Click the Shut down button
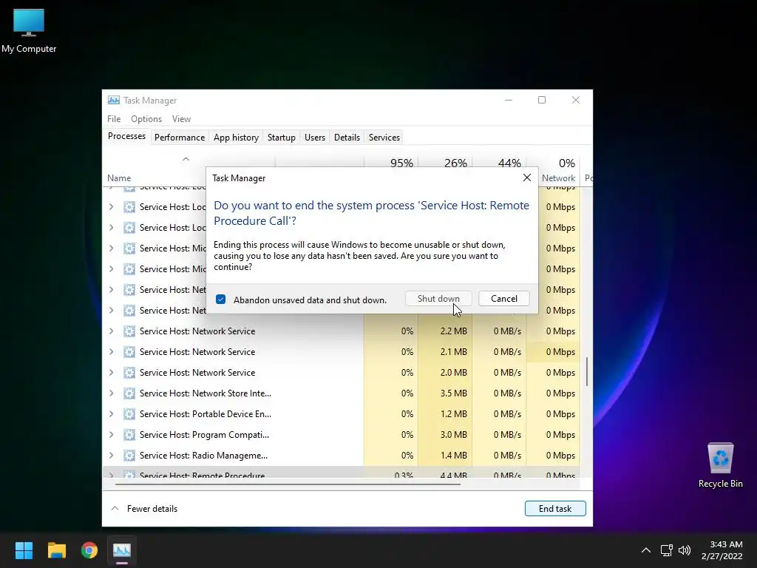757x568 pixels. pos(438,299)
